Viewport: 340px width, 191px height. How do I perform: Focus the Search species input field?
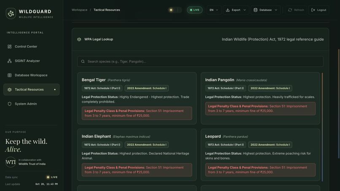click(x=200, y=62)
